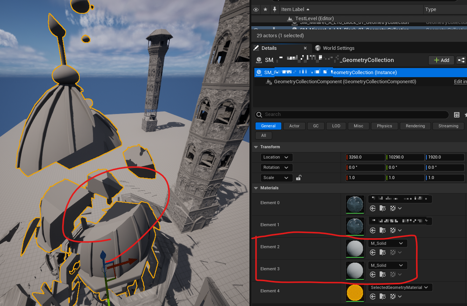Close the Details tab
Screen dimensions: 467x306
[x=305, y=48]
